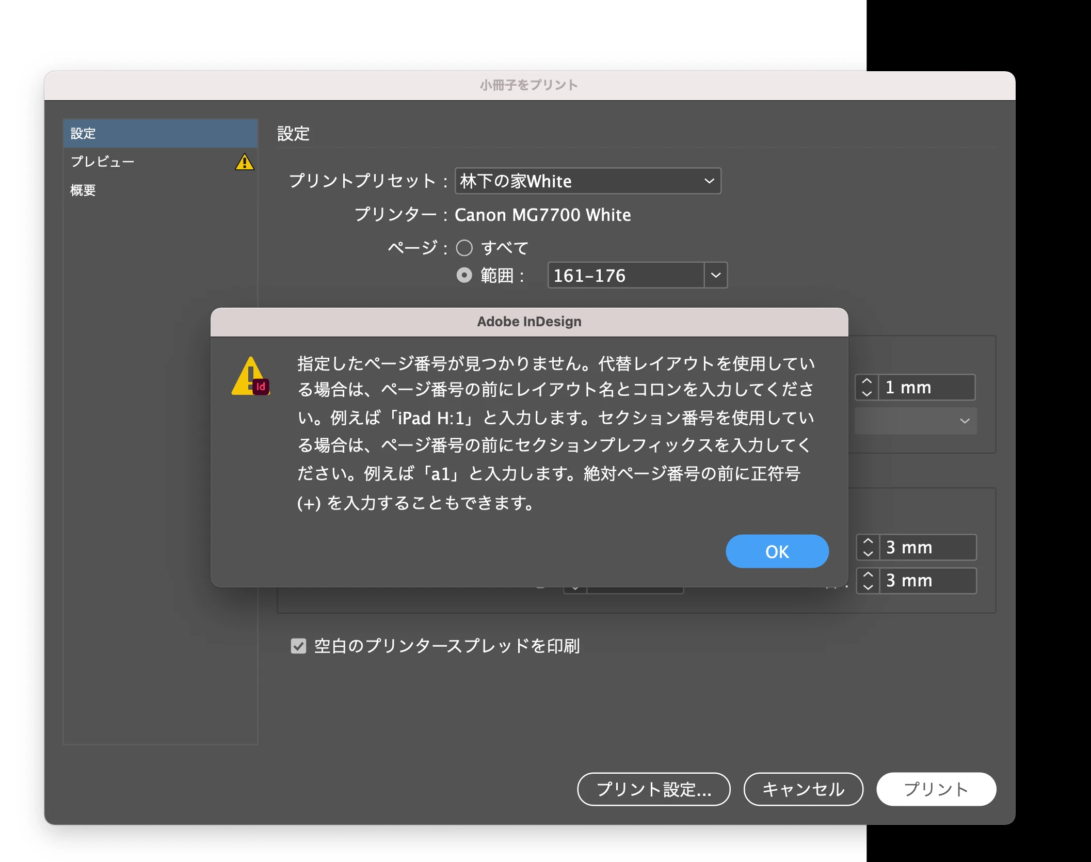Click the プリント設定... button
Viewport: 1091px width, 862px height.
click(653, 789)
